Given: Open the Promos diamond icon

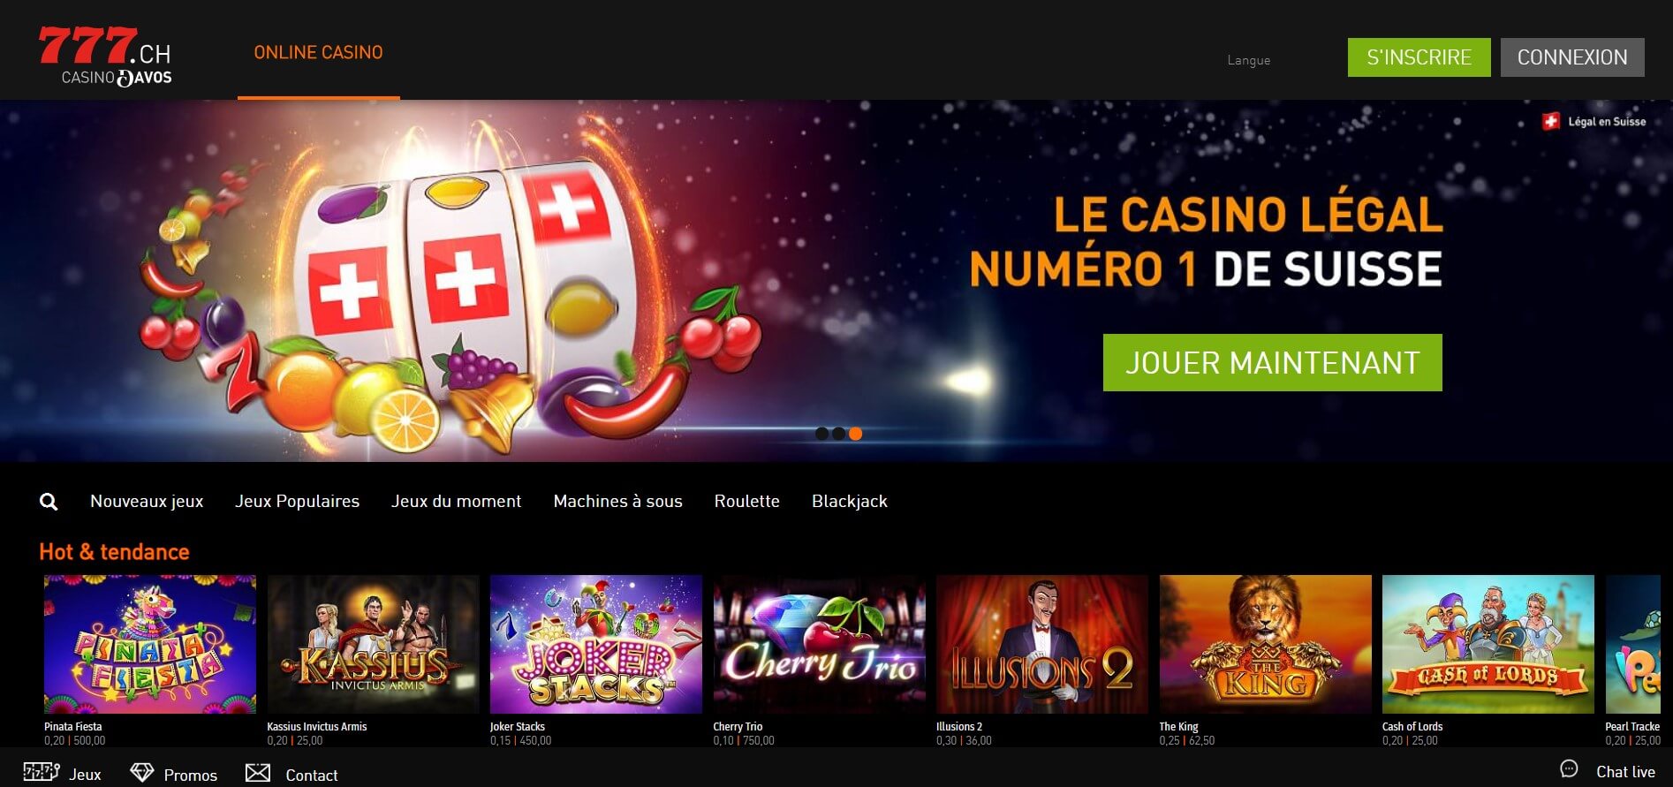Looking at the screenshot, I should click(141, 773).
